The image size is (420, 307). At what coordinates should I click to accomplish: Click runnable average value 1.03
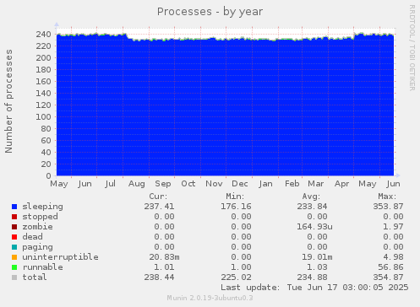click(317, 267)
